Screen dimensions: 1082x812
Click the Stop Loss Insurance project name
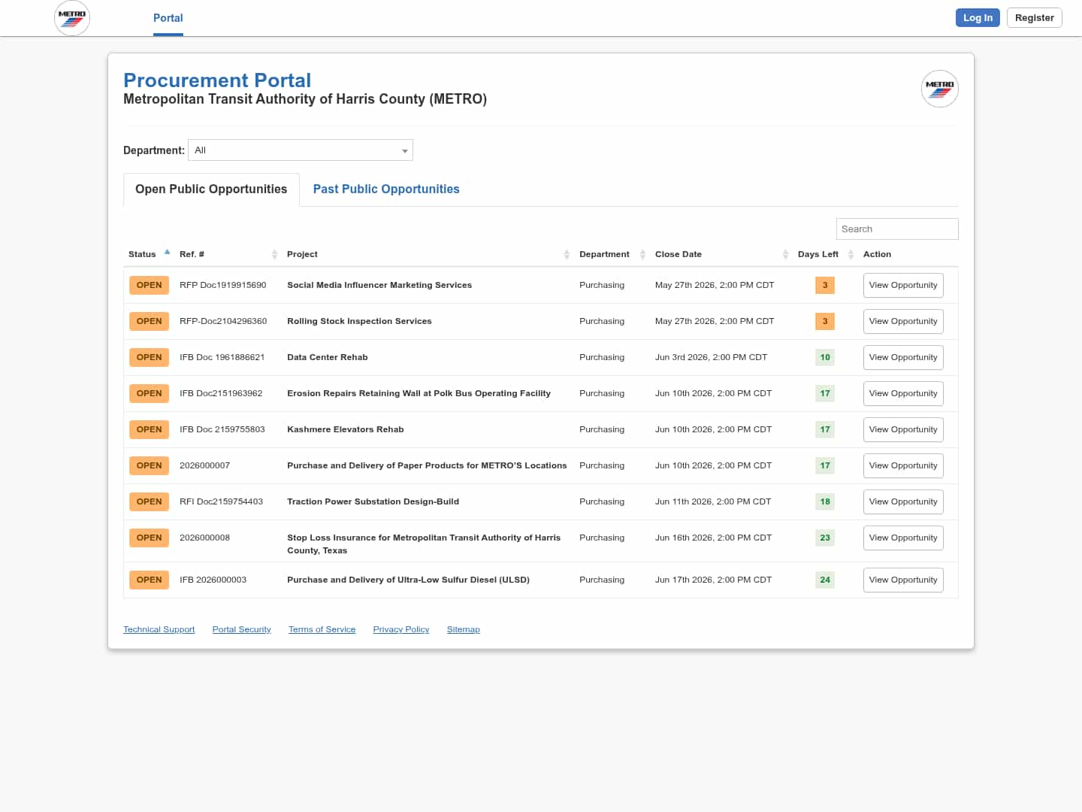pyautogui.click(x=424, y=544)
